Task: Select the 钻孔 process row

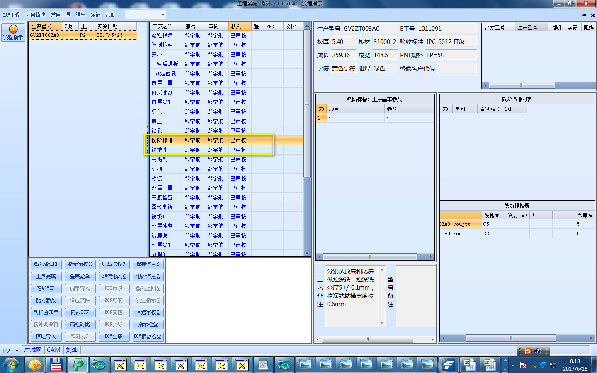Action: click(x=226, y=131)
